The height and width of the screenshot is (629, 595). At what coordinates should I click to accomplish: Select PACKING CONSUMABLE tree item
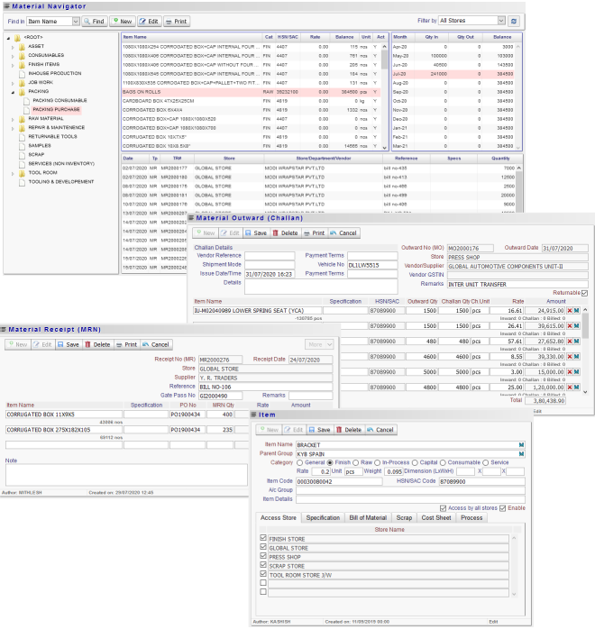coord(59,100)
